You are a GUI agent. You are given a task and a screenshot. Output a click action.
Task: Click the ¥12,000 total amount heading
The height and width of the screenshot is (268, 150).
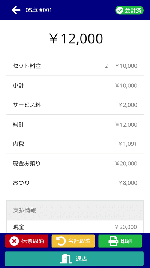click(x=76, y=39)
